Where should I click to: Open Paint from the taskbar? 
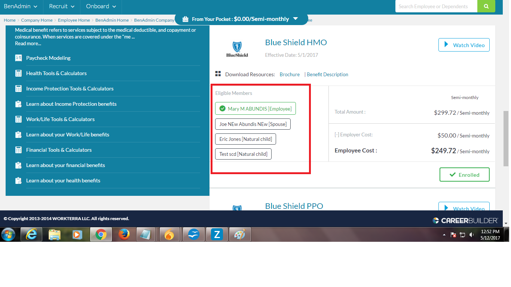click(240, 235)
